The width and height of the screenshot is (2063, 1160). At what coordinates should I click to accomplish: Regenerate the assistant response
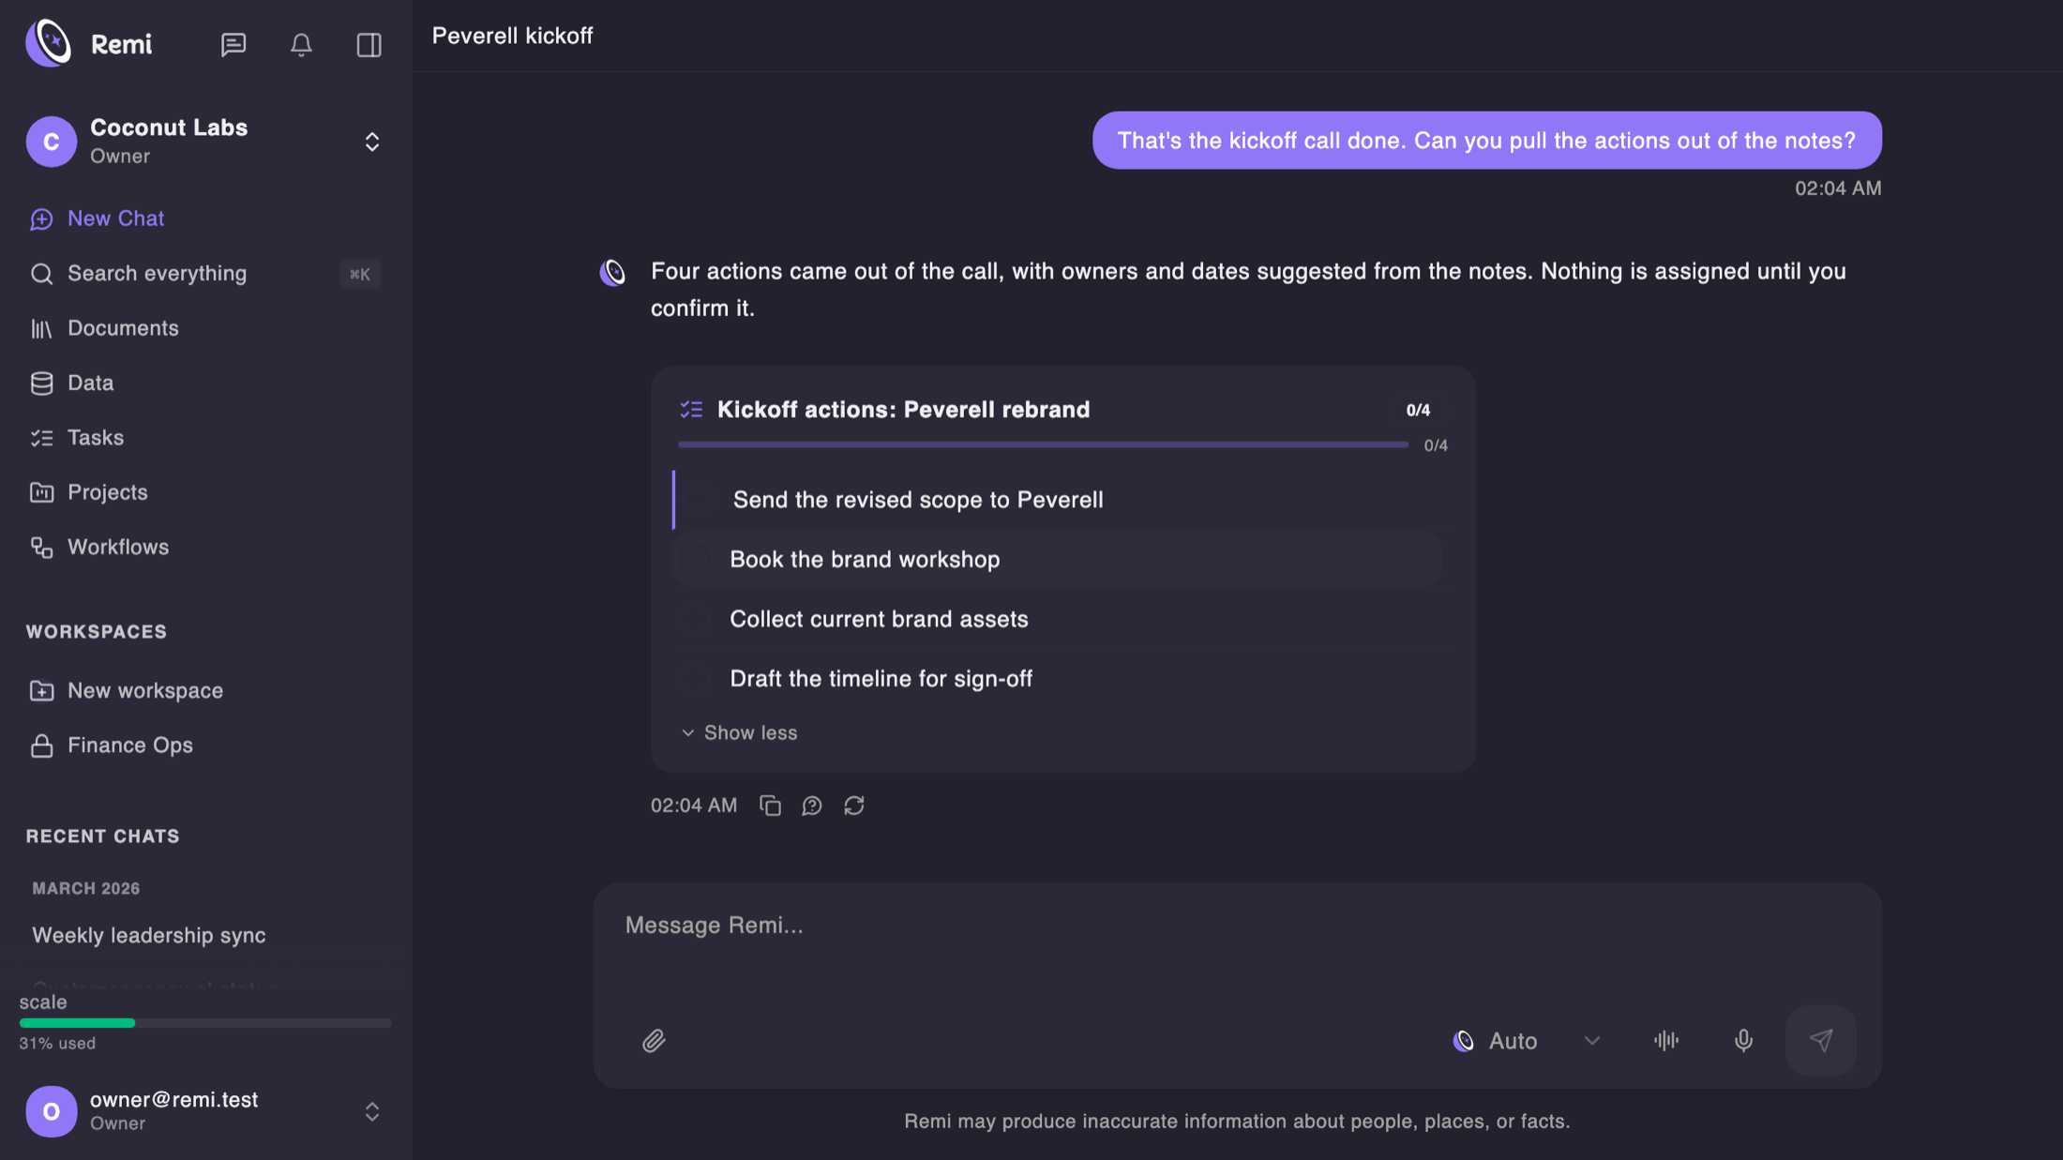click(x=853, y=806)
